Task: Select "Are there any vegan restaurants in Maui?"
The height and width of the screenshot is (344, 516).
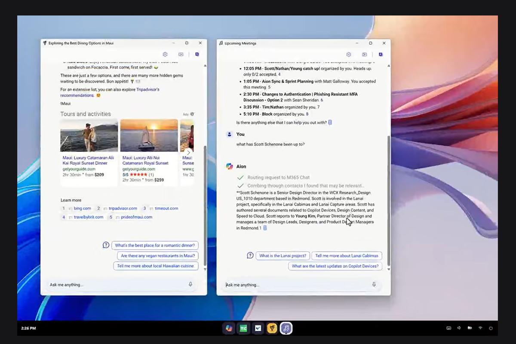Action: tap(158, 255)
